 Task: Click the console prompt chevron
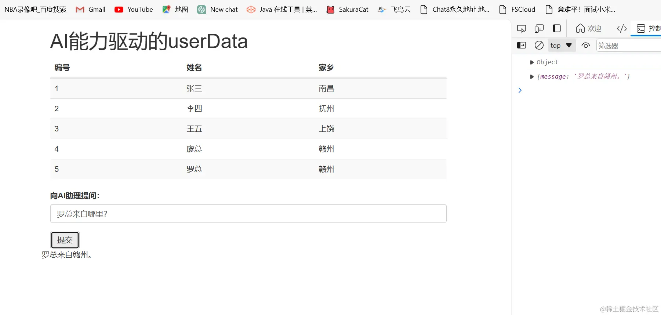click(x=520, y=90)
